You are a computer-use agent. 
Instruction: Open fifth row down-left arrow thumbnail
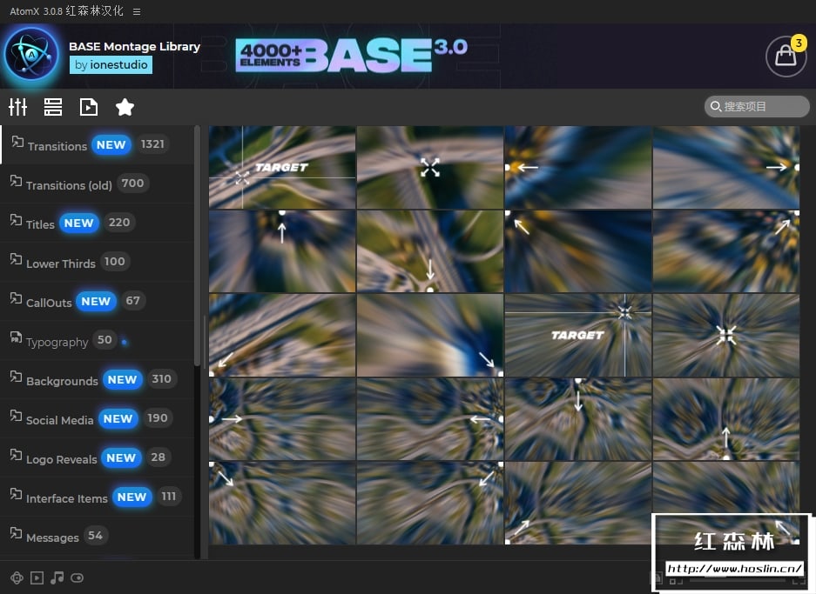coord(430,503)
